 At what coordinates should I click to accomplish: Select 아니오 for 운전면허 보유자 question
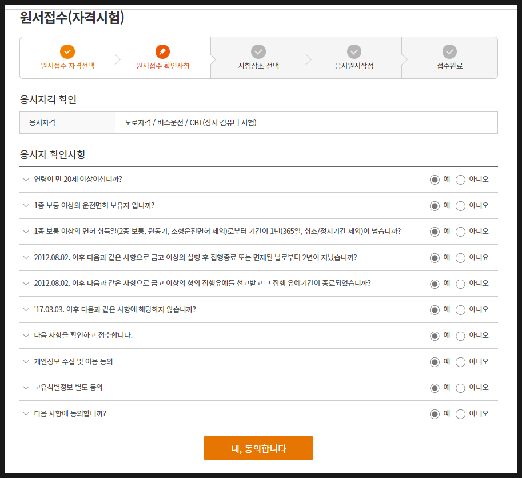click(460, 206)
